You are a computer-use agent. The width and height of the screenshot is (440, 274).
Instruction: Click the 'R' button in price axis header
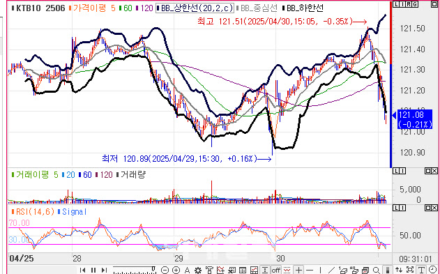pos(409,4)
